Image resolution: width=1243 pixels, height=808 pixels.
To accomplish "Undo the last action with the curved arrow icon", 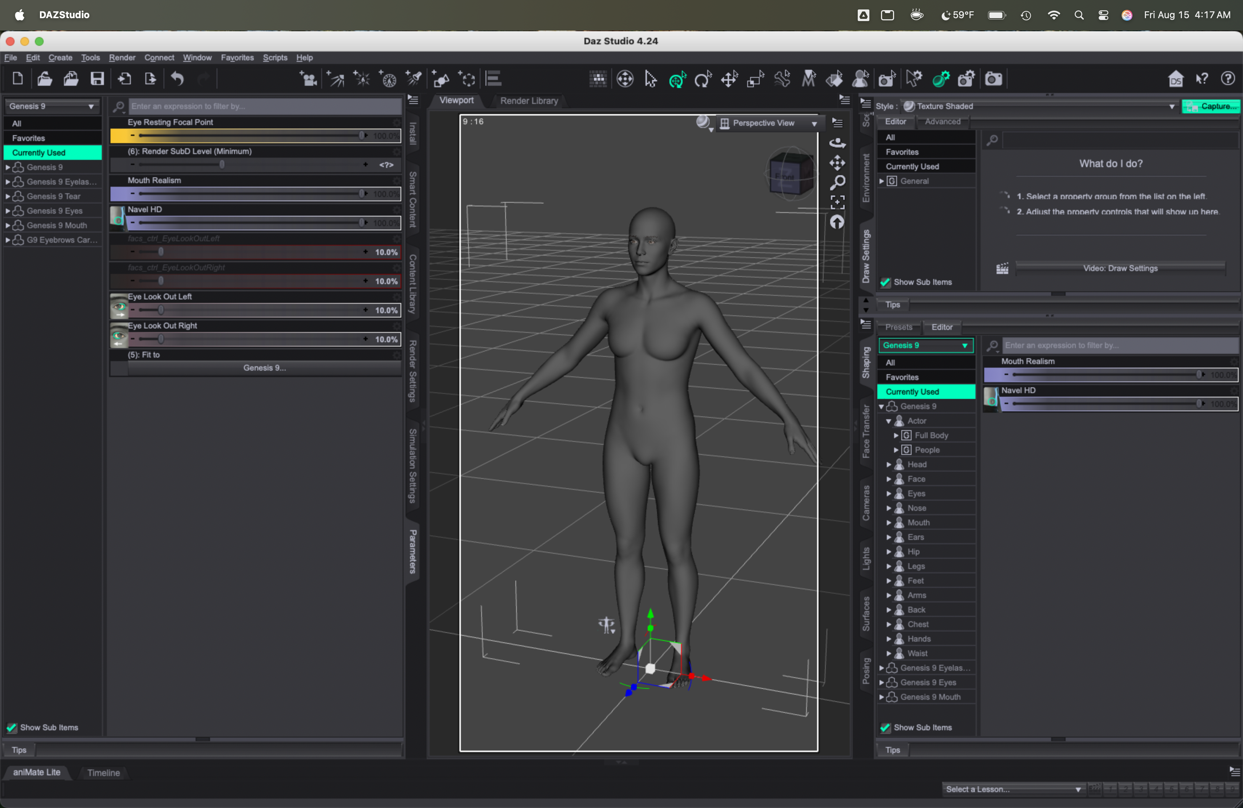I will pyautogui.click(x=178, y=79).
